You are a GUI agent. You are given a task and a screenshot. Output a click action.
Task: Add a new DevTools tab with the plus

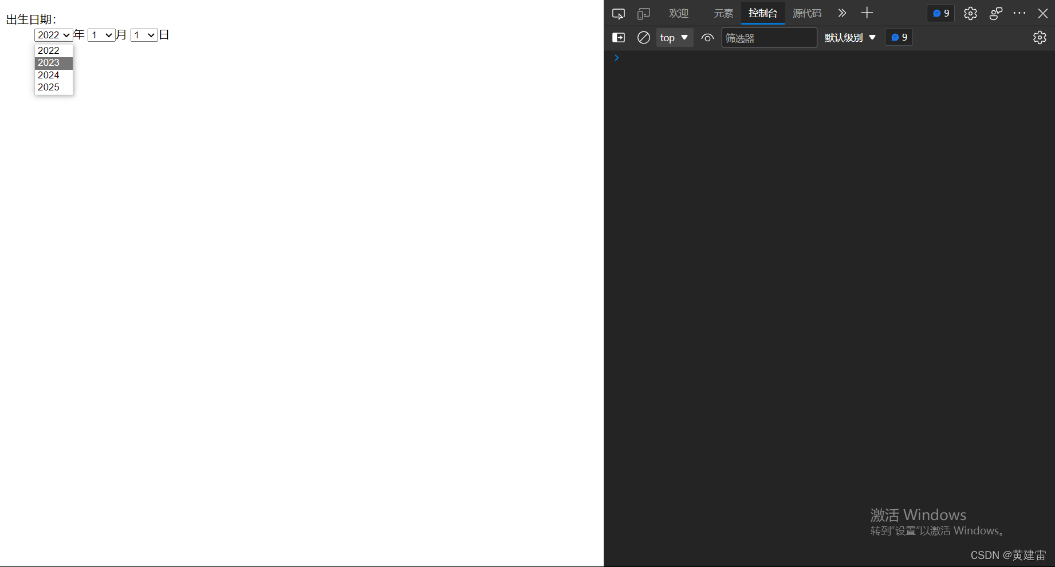(x=867, y=13)
